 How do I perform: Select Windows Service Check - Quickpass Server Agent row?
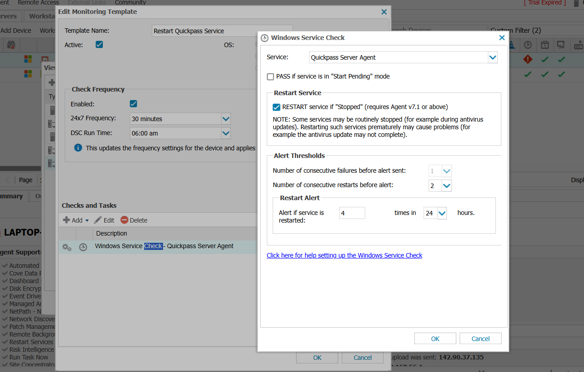(158, 247)
